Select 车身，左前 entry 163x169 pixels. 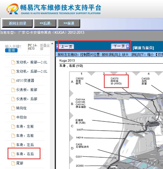tap(25, 126)
